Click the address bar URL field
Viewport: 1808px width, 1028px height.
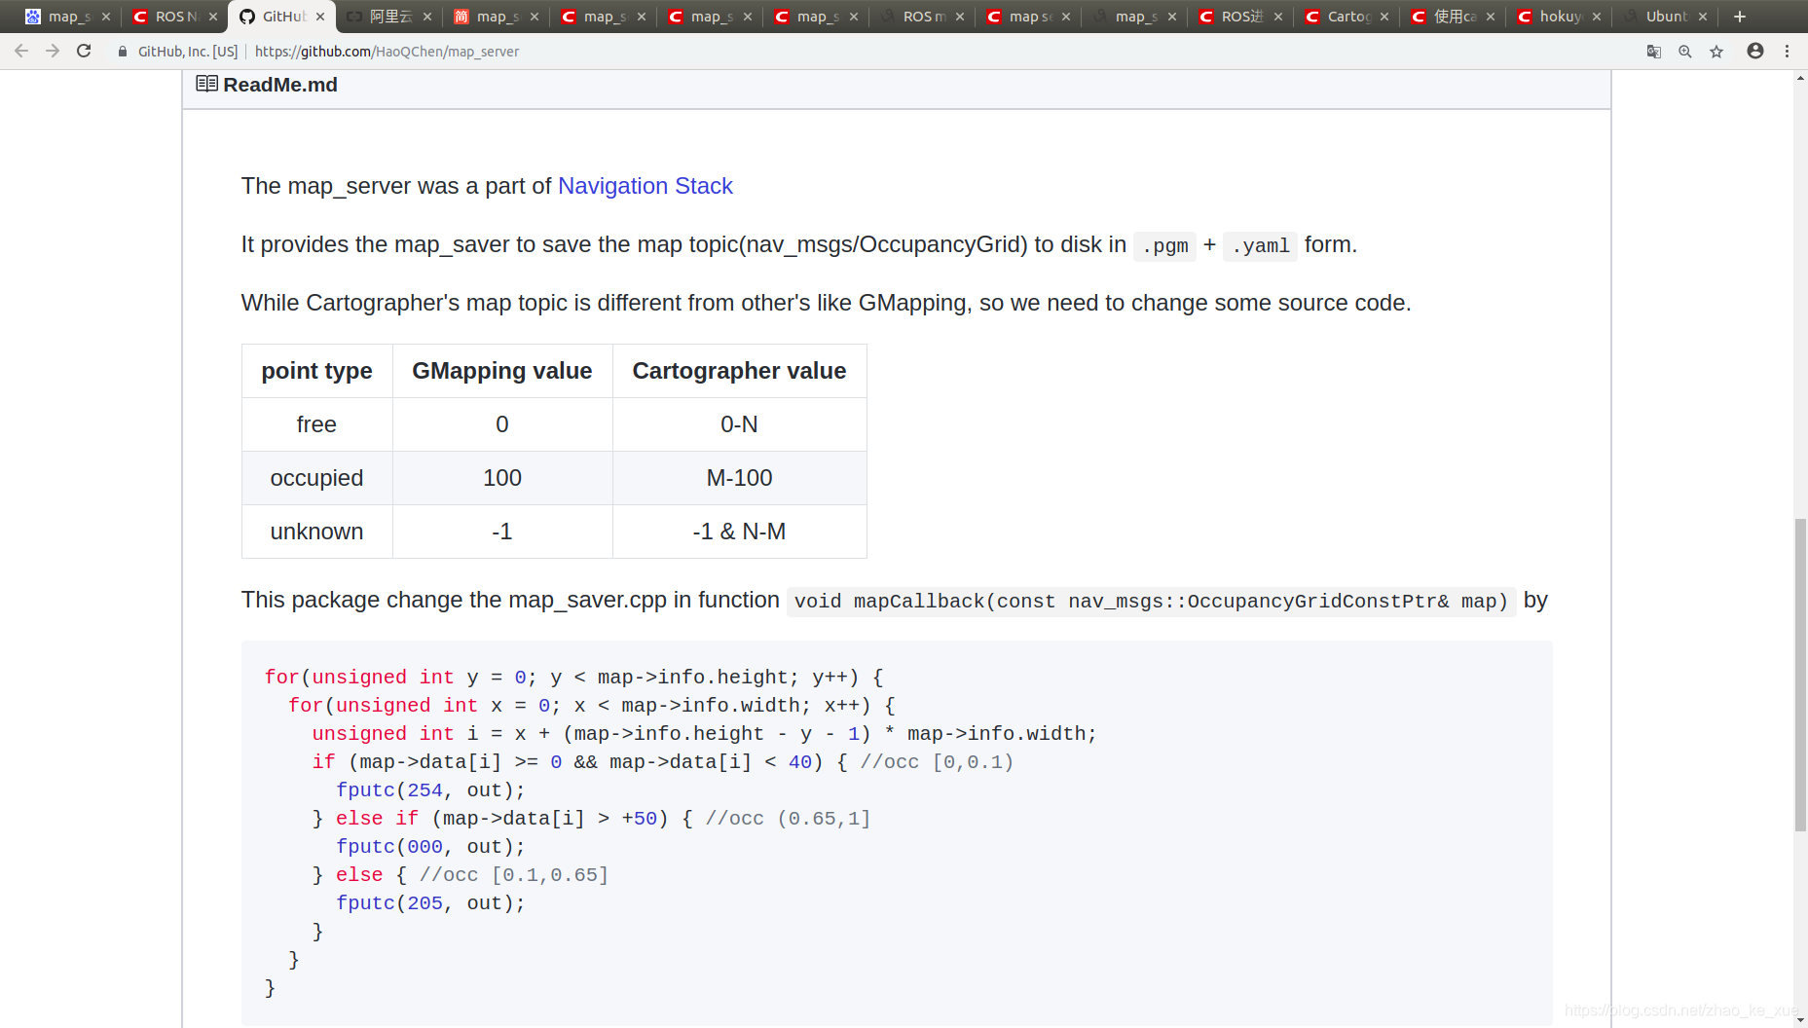(x=387, y=52)
